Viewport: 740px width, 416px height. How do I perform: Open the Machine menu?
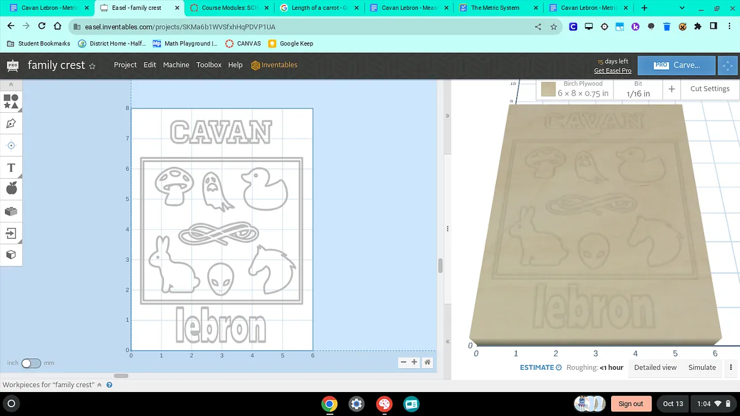[x=176, y=65]
